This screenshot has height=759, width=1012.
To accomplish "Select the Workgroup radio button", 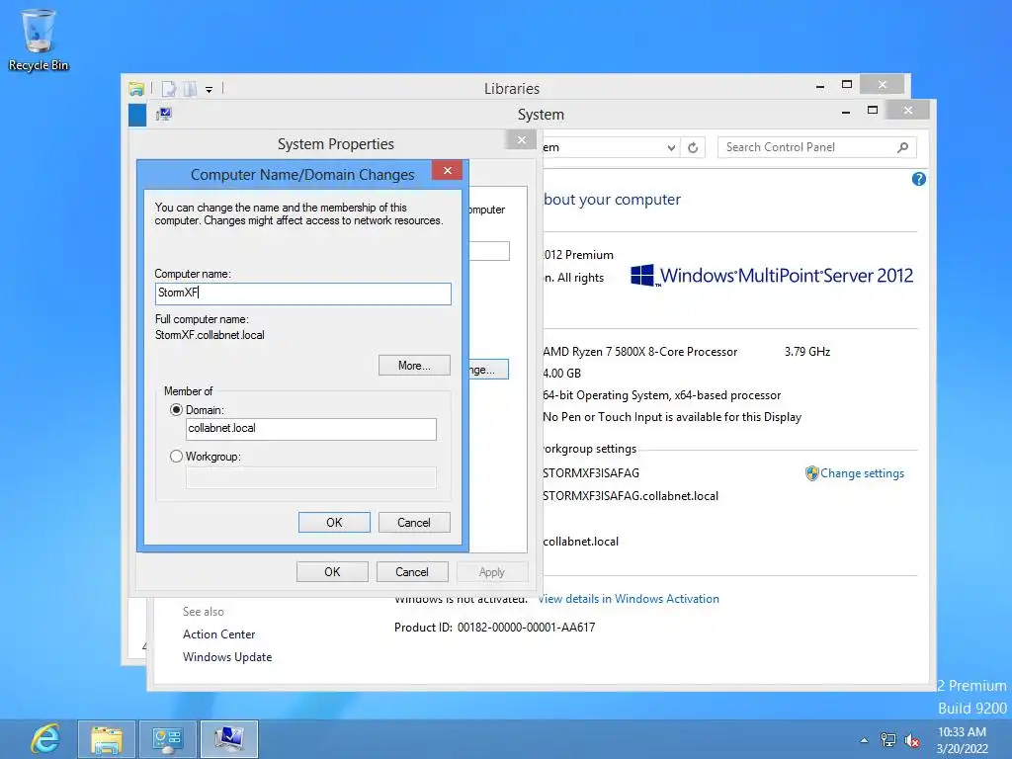I will click(x=176, y=457).
